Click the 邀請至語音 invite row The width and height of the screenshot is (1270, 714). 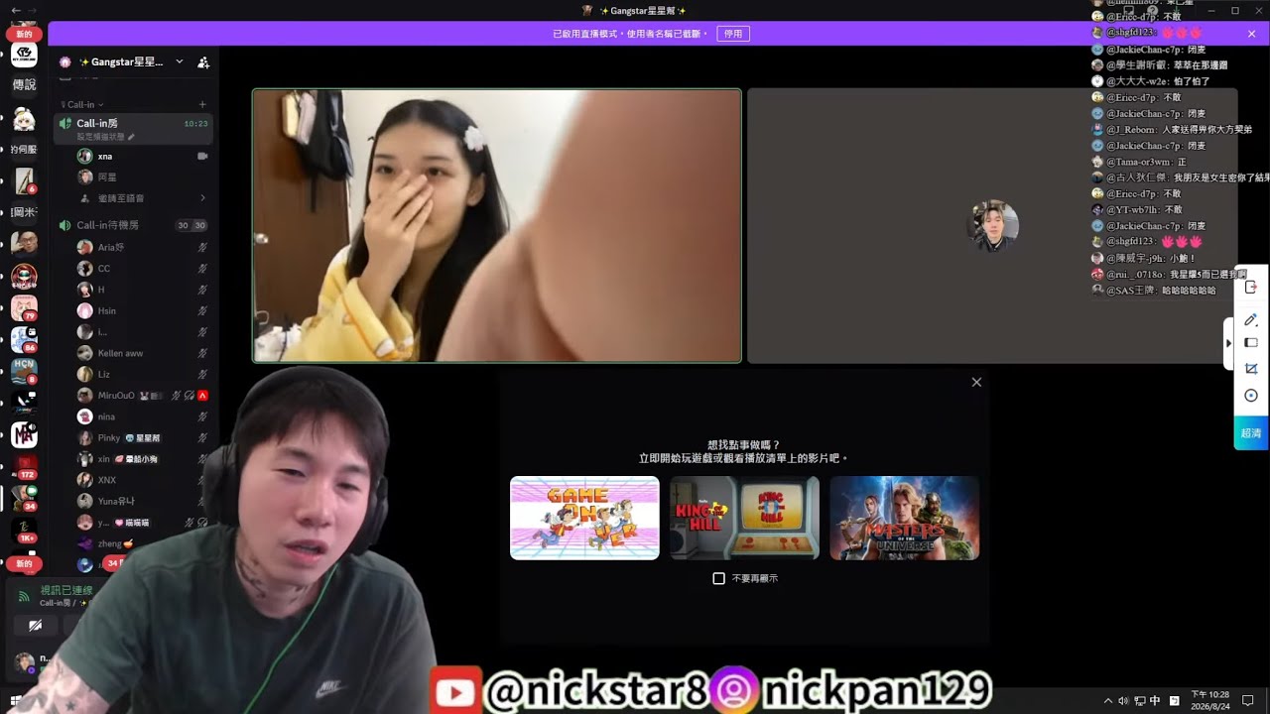click(x=145, y=197)
